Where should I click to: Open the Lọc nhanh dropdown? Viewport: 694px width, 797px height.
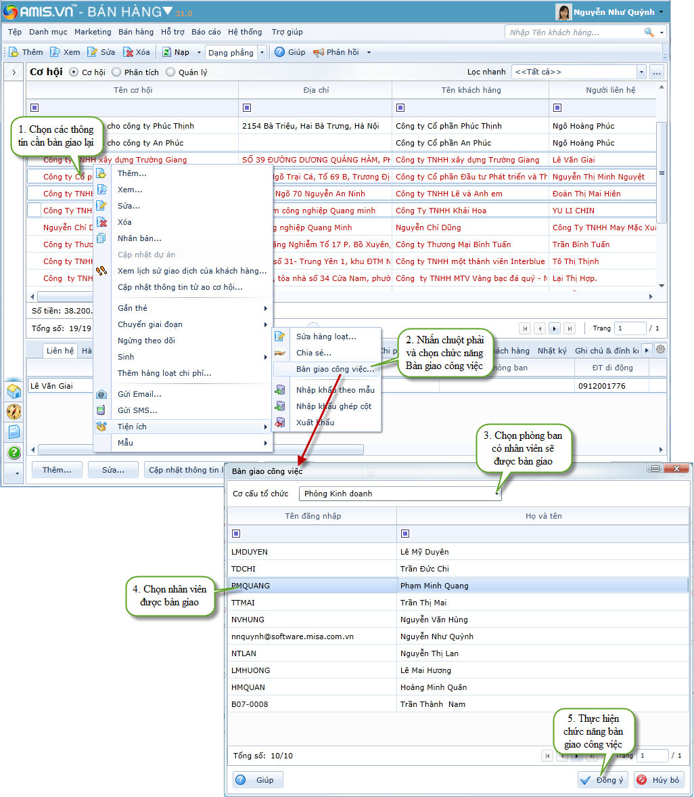641,72
